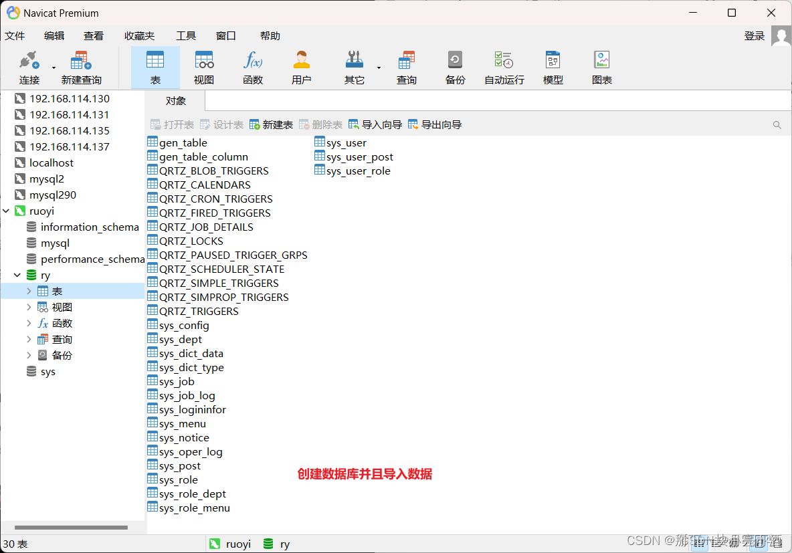Image resolution: width=792 pixels, height=553 pixels.
Task: Open the dropdown arrow next to 连接
Action: tap(54, 68)
